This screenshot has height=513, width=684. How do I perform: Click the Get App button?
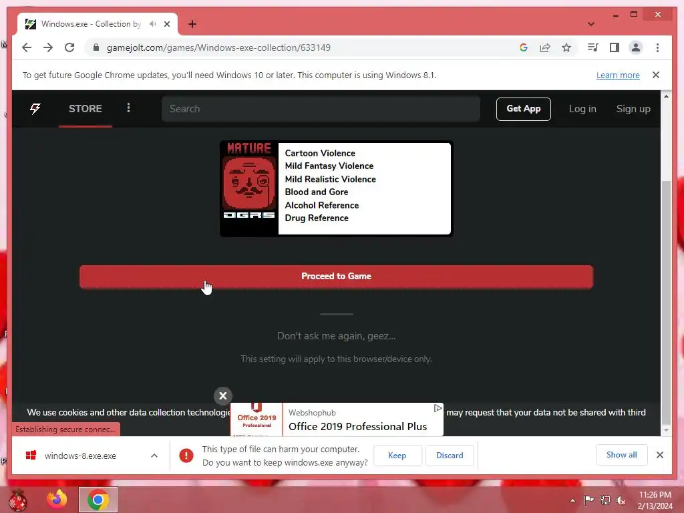pos(524,109)
